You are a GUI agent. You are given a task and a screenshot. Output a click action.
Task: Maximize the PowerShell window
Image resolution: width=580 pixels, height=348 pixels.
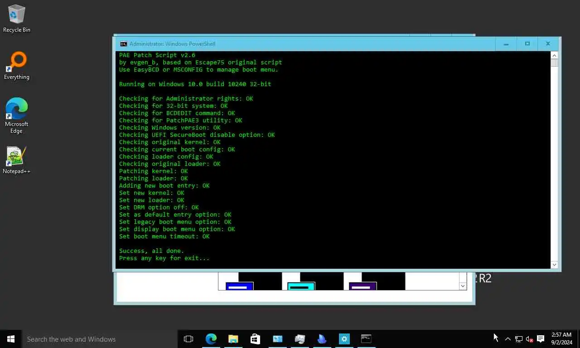527,44
